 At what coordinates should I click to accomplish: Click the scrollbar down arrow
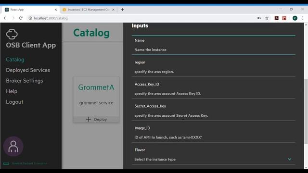tap(306, 167)
